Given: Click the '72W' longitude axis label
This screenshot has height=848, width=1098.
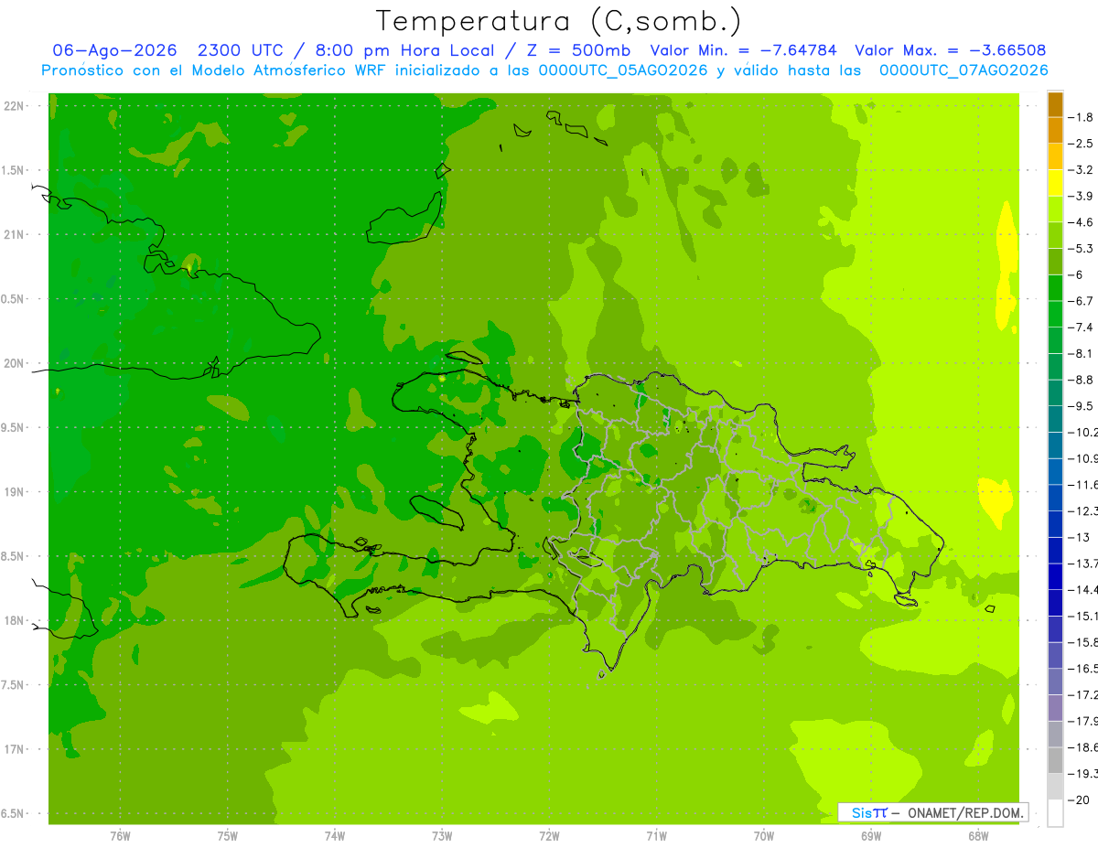Looking at the screenshot, I should (549, 836).
